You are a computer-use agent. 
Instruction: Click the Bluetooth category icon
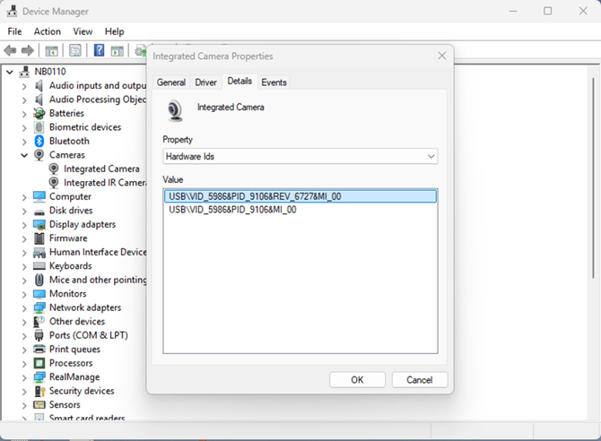39,141
